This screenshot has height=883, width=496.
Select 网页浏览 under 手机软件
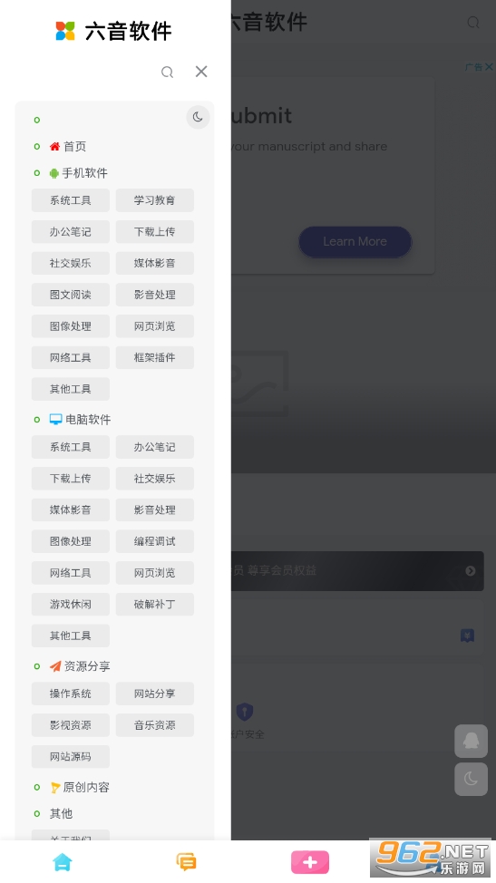point(155,326)
